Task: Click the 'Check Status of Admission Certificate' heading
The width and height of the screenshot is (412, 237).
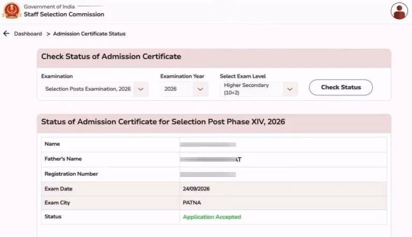Action: point(111,56)
